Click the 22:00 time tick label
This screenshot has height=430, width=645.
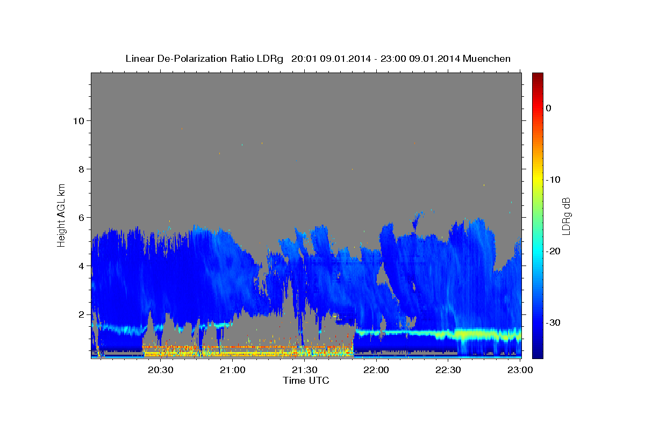coord(376,370)
